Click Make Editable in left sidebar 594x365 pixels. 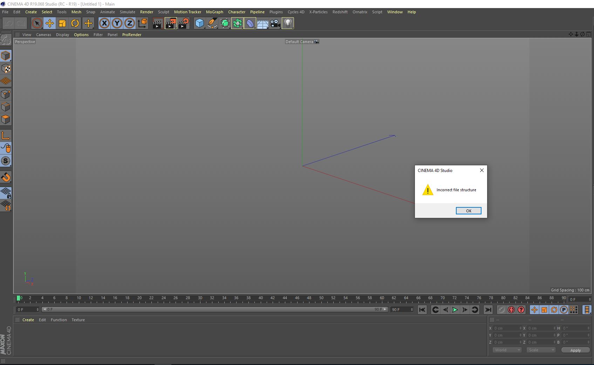pos(6,40)
